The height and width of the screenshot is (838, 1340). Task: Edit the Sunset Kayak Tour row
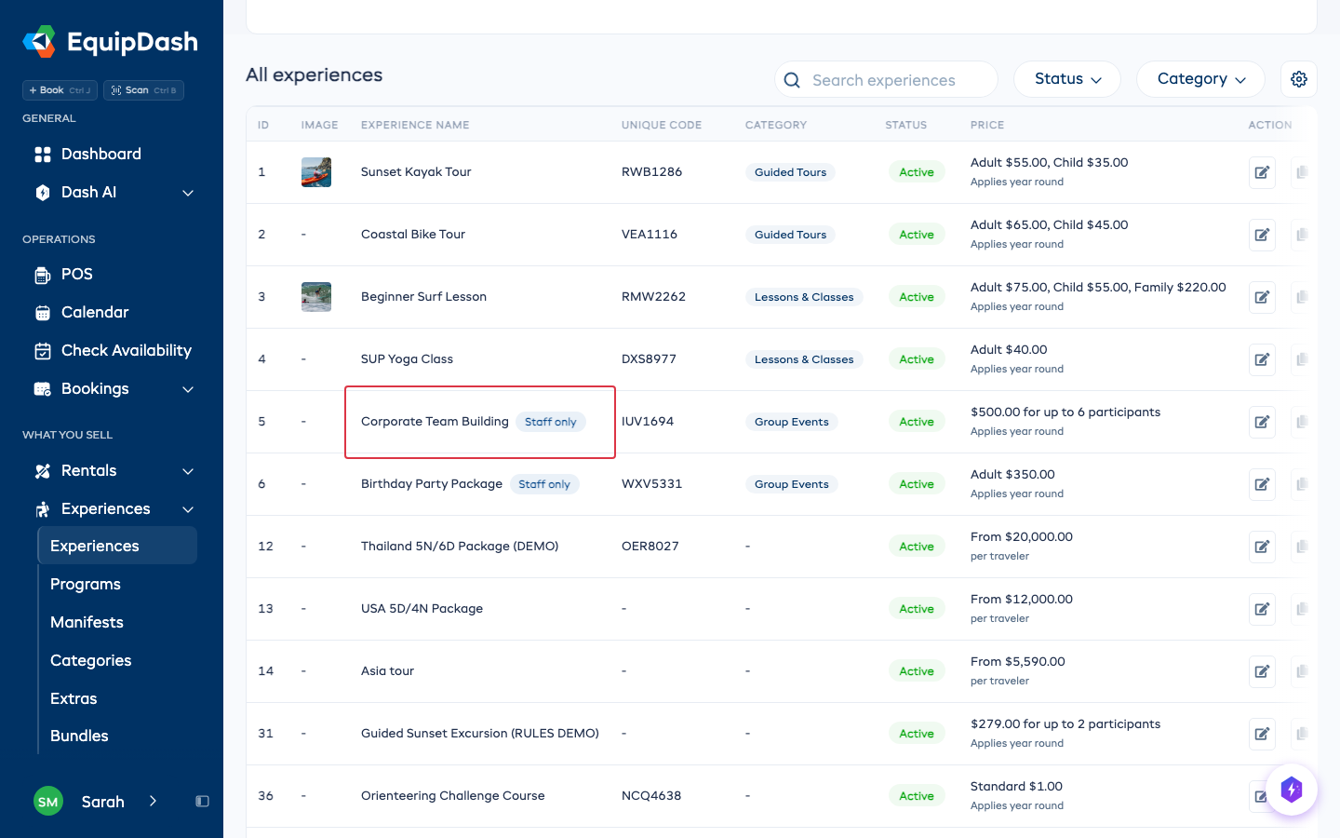(1262, 172)
